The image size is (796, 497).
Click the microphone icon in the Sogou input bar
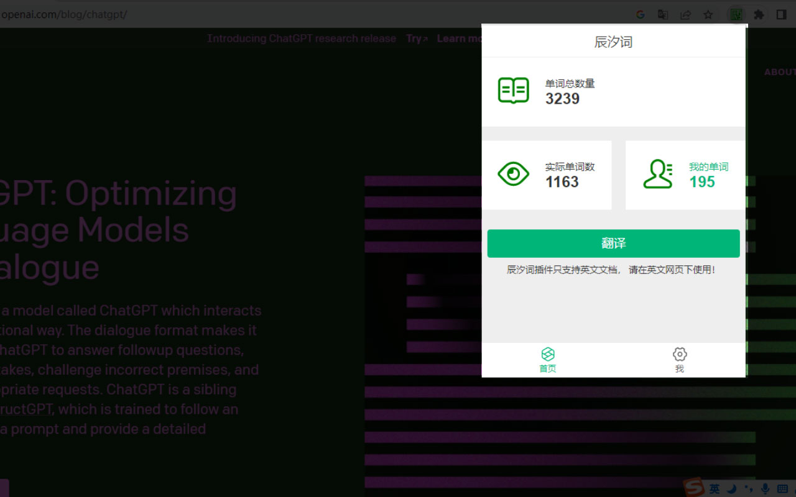[x=765, y=489]
